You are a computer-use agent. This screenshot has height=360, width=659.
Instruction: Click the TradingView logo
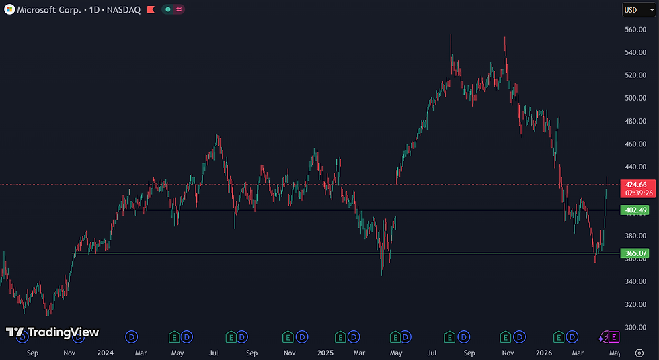click(52, 332)
